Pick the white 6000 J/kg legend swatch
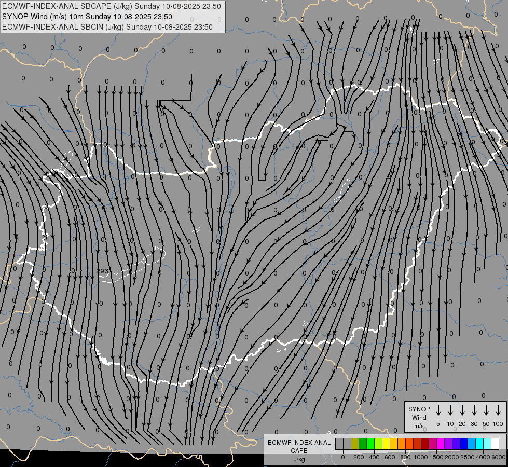Screen dimensions: 508x467 (495, 444)
